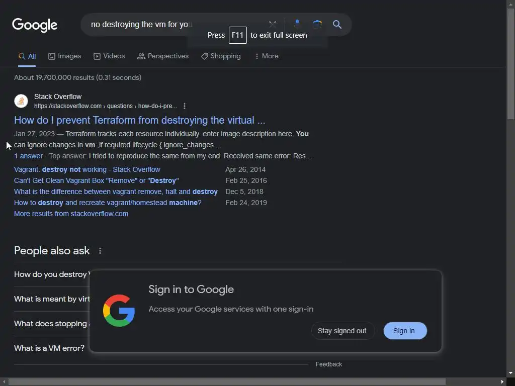Click the Stay signed out button

click(x=342, y=331)
